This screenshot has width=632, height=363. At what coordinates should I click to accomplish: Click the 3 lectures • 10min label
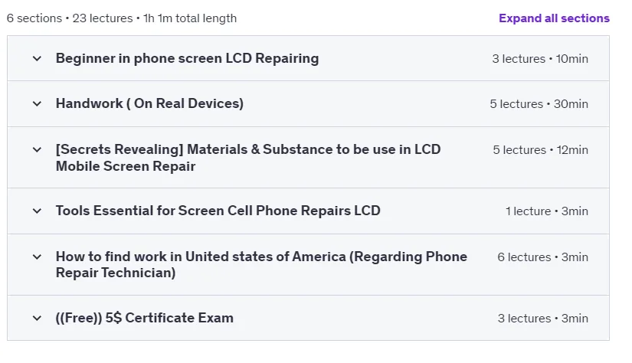click(x=540, y=59)
